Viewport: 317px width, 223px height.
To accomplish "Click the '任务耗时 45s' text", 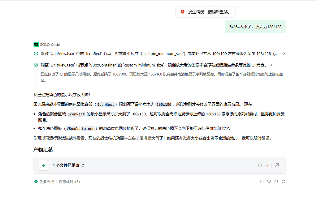I will click(x=69, y=182).
